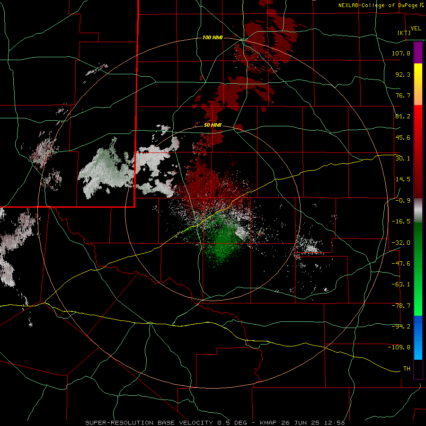Click the 30.1 velocity scale value
Viewport: 426px width, 426px height.
pyautogui.click(x=403, y=158)
